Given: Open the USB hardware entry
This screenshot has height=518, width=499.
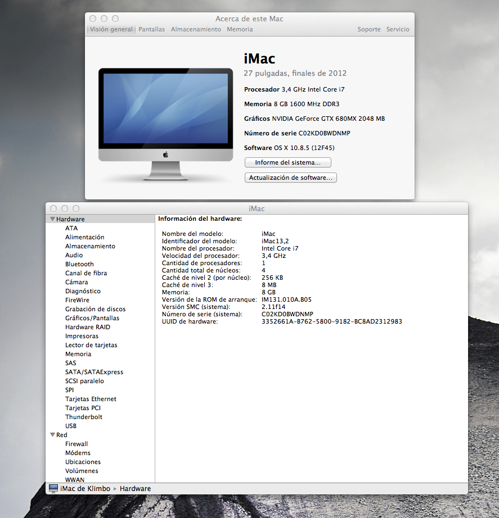Looking at the screenshot, I should click(71, 426).
